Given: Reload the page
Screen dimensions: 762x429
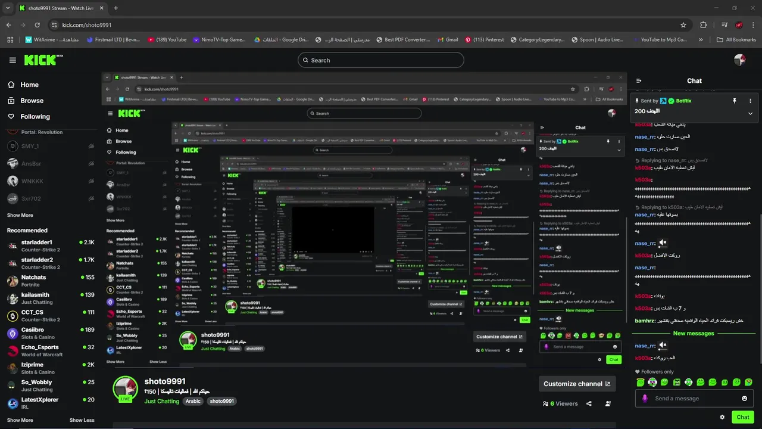Looking at the screenshot, I should [38, 25].
